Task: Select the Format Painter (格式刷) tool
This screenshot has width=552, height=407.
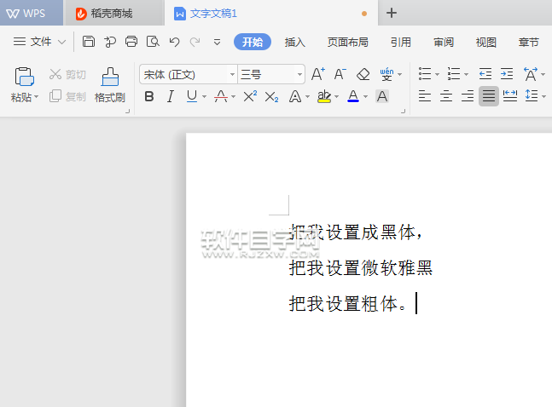Action: tap(110, 85)
